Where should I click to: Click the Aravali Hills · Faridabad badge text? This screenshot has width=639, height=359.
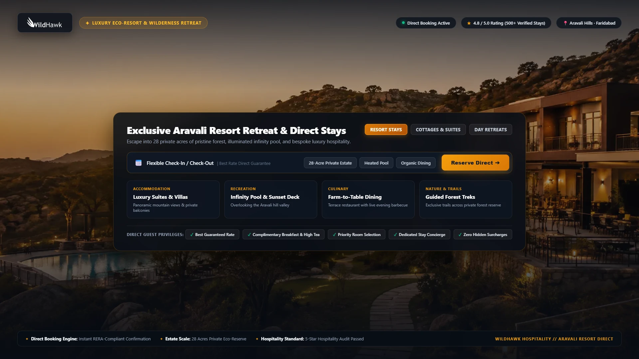click(x=592, y=23)
